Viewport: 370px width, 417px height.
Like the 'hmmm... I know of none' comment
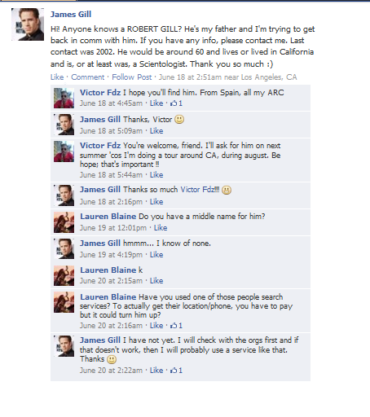click(156, 255)
